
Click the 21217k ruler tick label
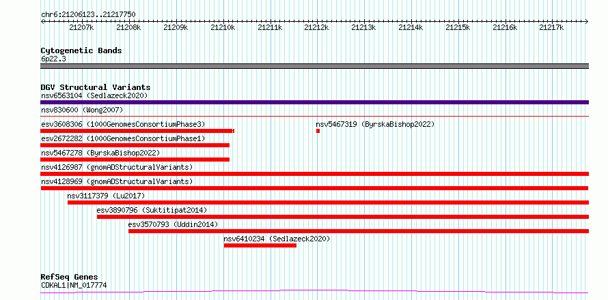552,27
